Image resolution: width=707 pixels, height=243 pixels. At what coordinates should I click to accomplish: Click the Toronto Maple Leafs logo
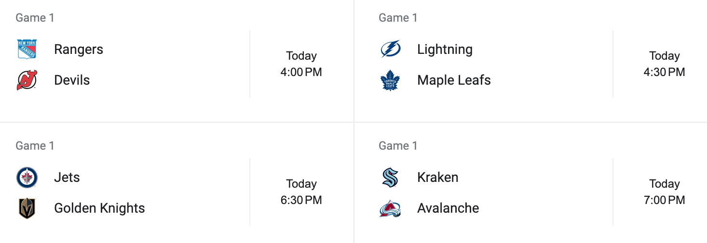(390, 80)
